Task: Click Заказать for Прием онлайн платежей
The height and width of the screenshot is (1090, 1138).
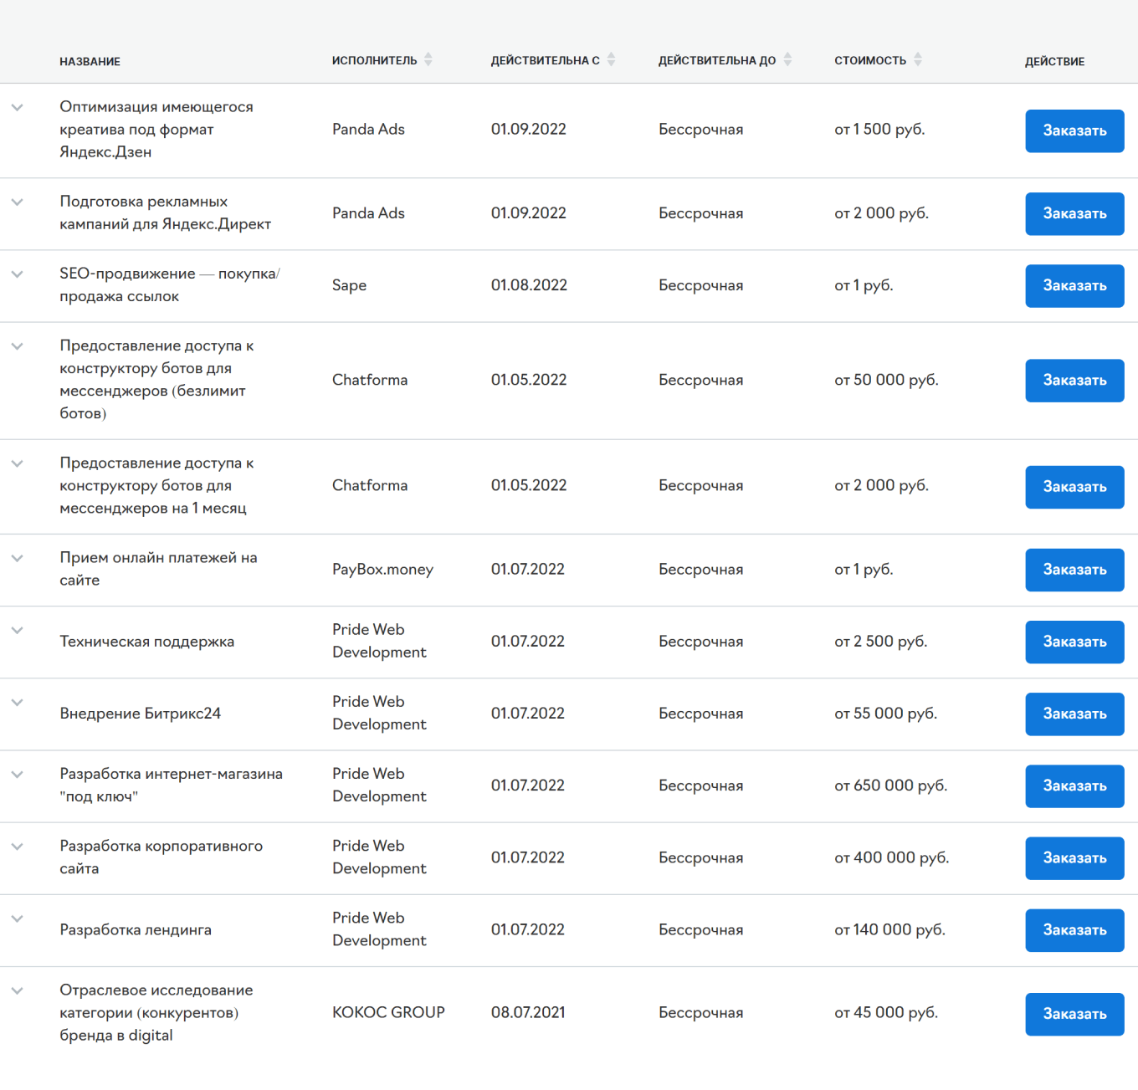Action: tap(1074, 570)
